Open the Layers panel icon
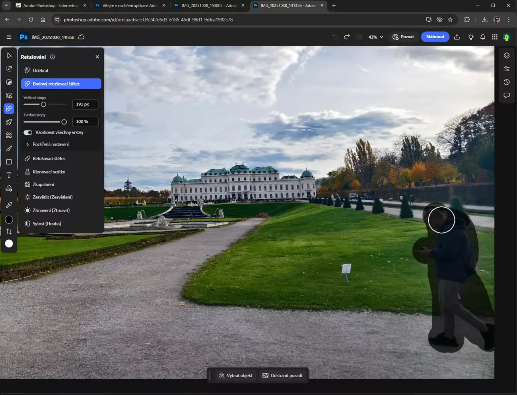The width and height of the screenshot is (517, 395). [507, 56]
